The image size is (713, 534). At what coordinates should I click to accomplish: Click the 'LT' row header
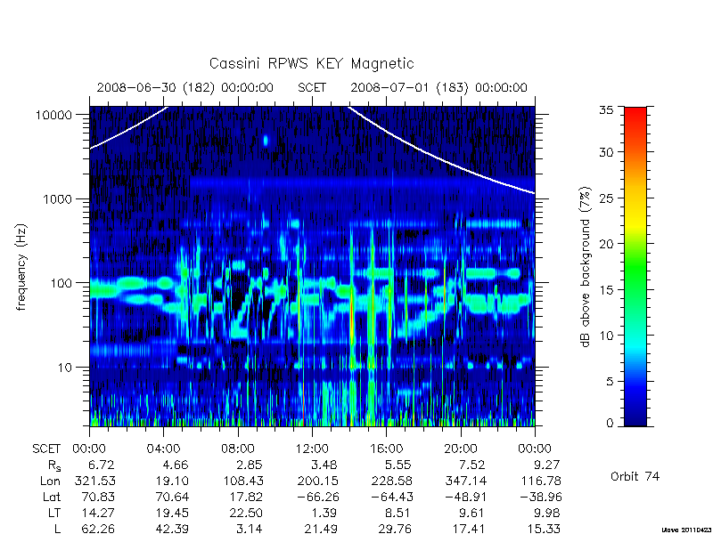click(54, 513)
